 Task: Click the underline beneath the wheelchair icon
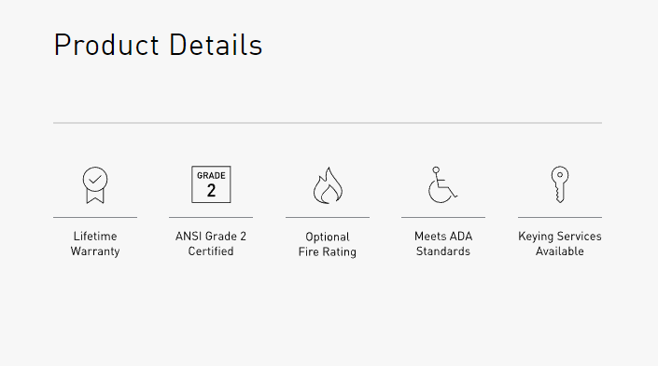coord(443,217)
